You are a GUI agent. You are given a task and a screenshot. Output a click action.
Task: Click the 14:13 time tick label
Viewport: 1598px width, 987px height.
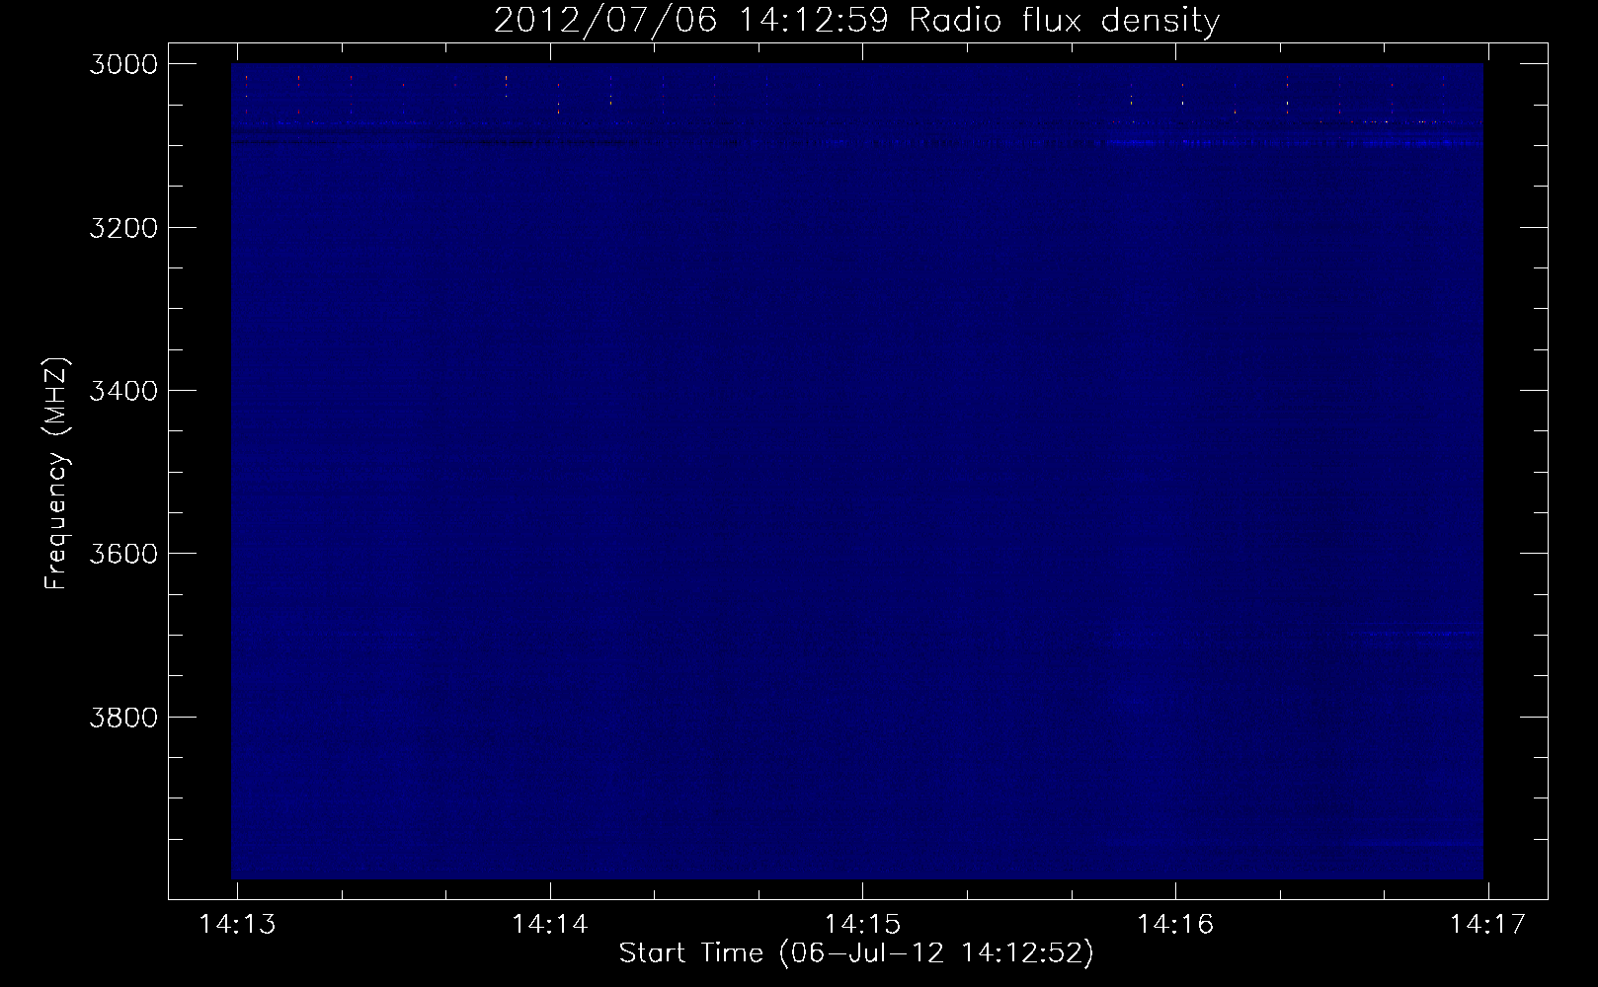point(237,925)
